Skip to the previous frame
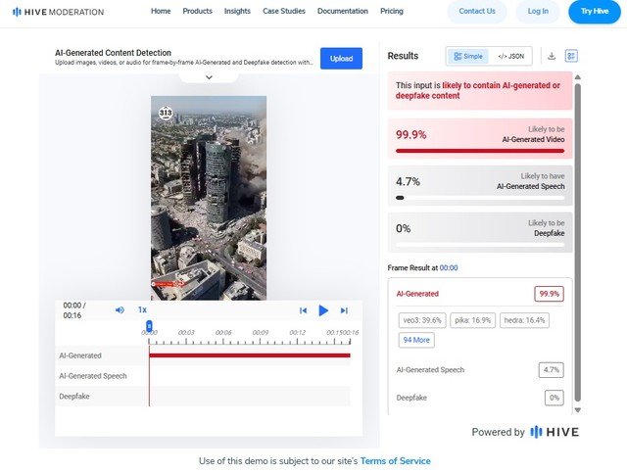The height and width of the screenshot is (473, 627). (x=304, y=310)
